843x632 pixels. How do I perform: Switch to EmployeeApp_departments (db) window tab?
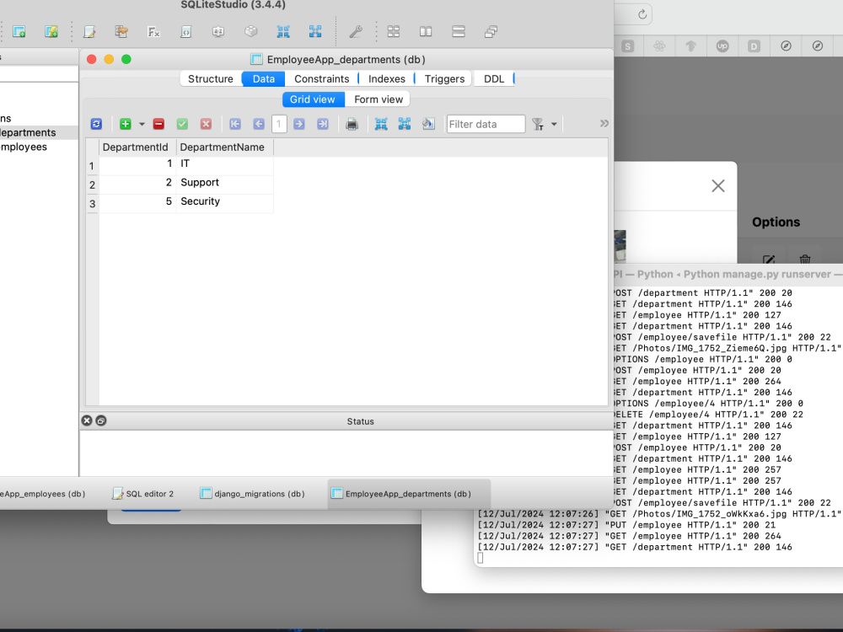[409, 493]
